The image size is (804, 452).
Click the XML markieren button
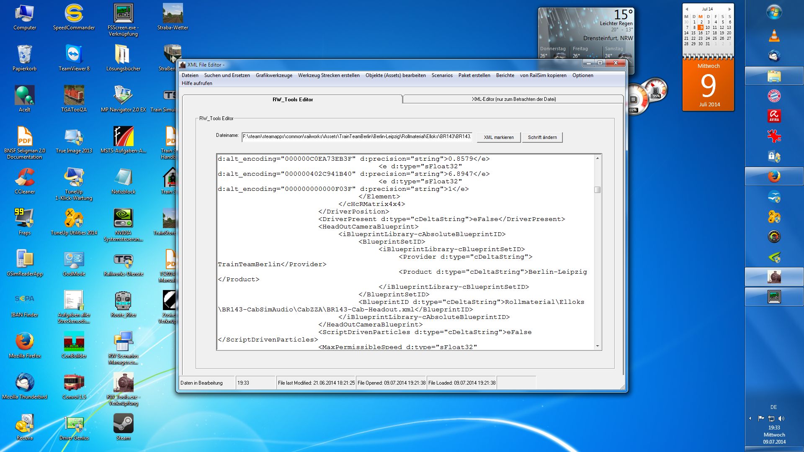[x=498, y=137]
